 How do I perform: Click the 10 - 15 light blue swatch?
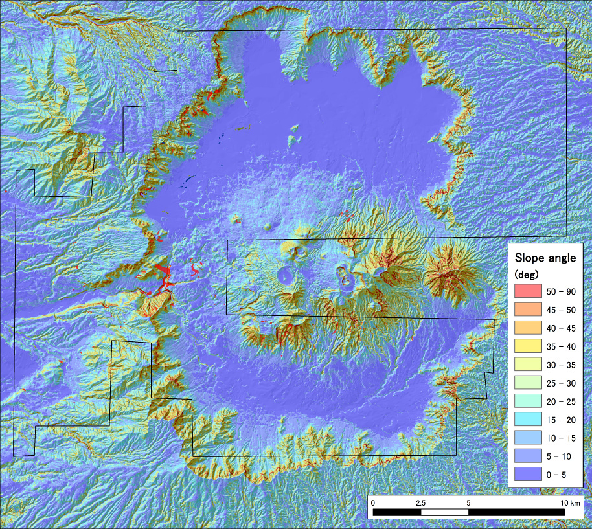tap(528, 437)
